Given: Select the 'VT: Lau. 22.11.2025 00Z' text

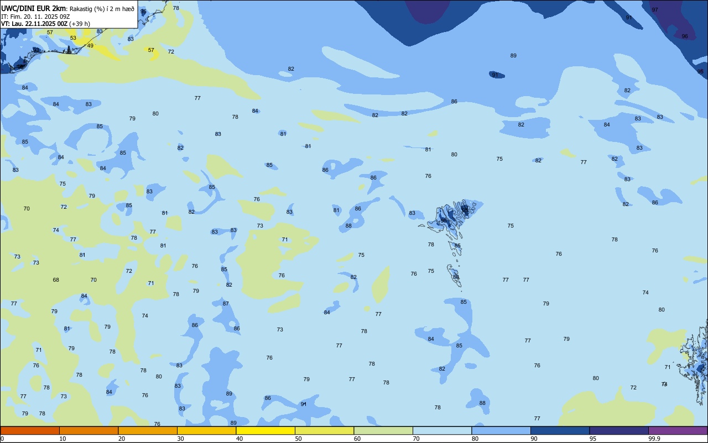Looking at the screenshot, I should pos(34,24).
